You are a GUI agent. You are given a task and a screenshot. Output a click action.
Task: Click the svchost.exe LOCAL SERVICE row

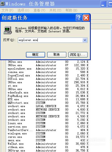48,106
